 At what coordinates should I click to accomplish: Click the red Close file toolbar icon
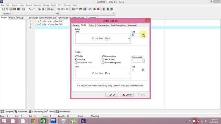[18, 9]
